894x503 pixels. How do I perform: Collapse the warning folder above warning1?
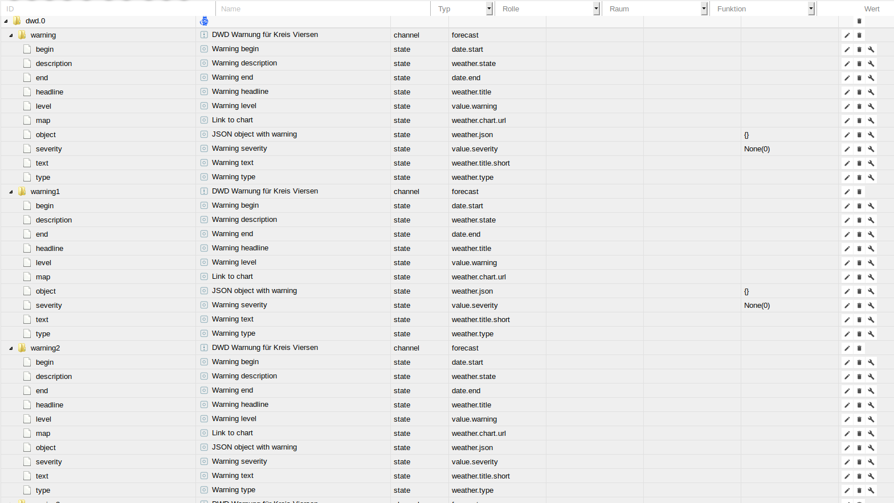(11, 35)
